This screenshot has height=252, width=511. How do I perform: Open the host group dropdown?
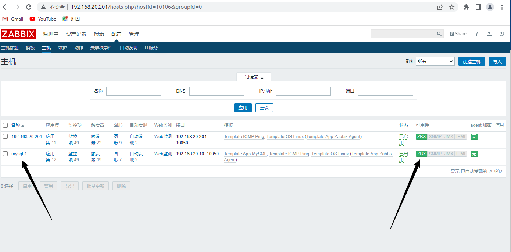(435, 61)
